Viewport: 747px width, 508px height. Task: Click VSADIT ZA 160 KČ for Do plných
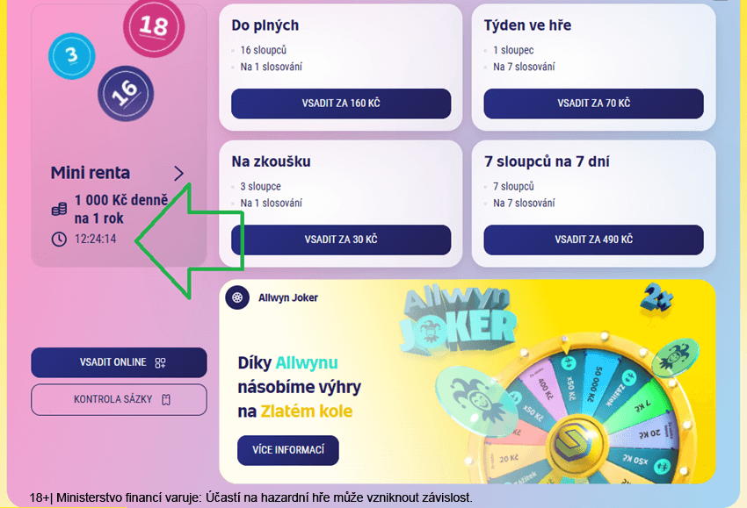pos(340,104)
